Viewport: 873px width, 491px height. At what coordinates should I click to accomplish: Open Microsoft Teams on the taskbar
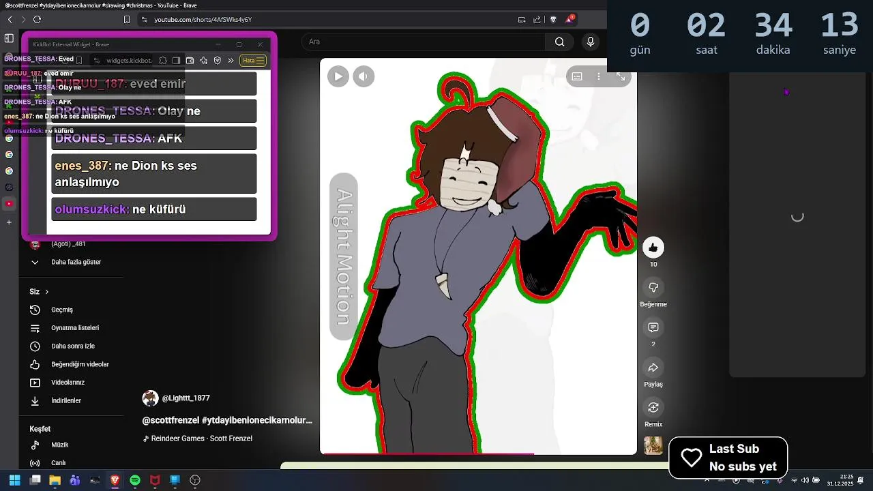[x=74, y=480]
